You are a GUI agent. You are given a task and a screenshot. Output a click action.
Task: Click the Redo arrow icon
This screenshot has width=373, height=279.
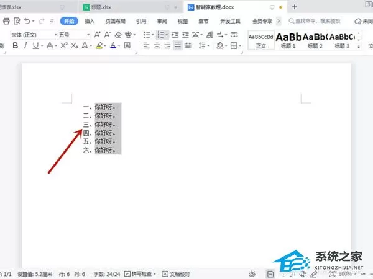click(42, 21)
